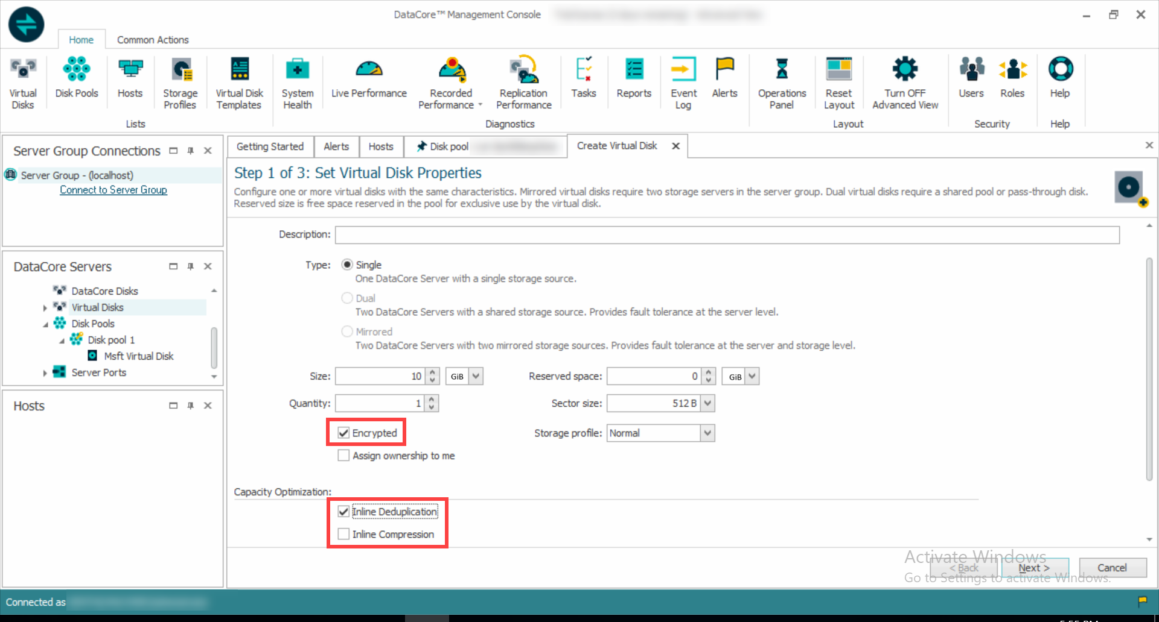Close Create Virtual Disk tab
Image resolution: width=1159 pixels, height=622 pixels.
[676, 146]
